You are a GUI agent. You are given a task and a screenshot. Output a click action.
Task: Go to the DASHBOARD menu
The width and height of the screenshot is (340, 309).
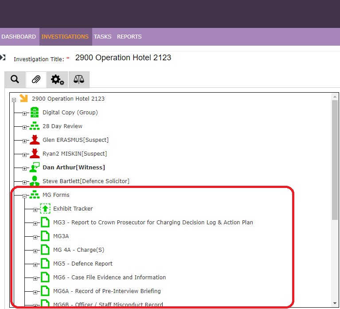pos(19,37)
